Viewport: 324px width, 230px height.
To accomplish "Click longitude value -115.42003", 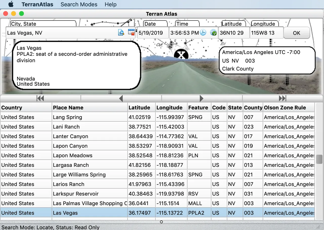I will point(170,127).
